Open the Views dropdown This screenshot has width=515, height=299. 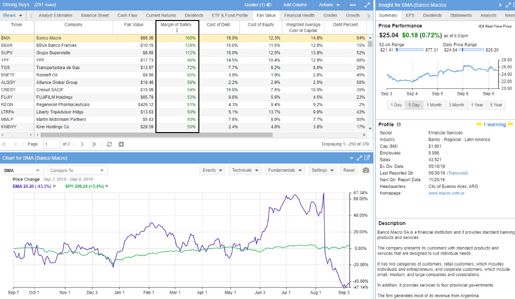pyautogui.click(x=12, y=15)
